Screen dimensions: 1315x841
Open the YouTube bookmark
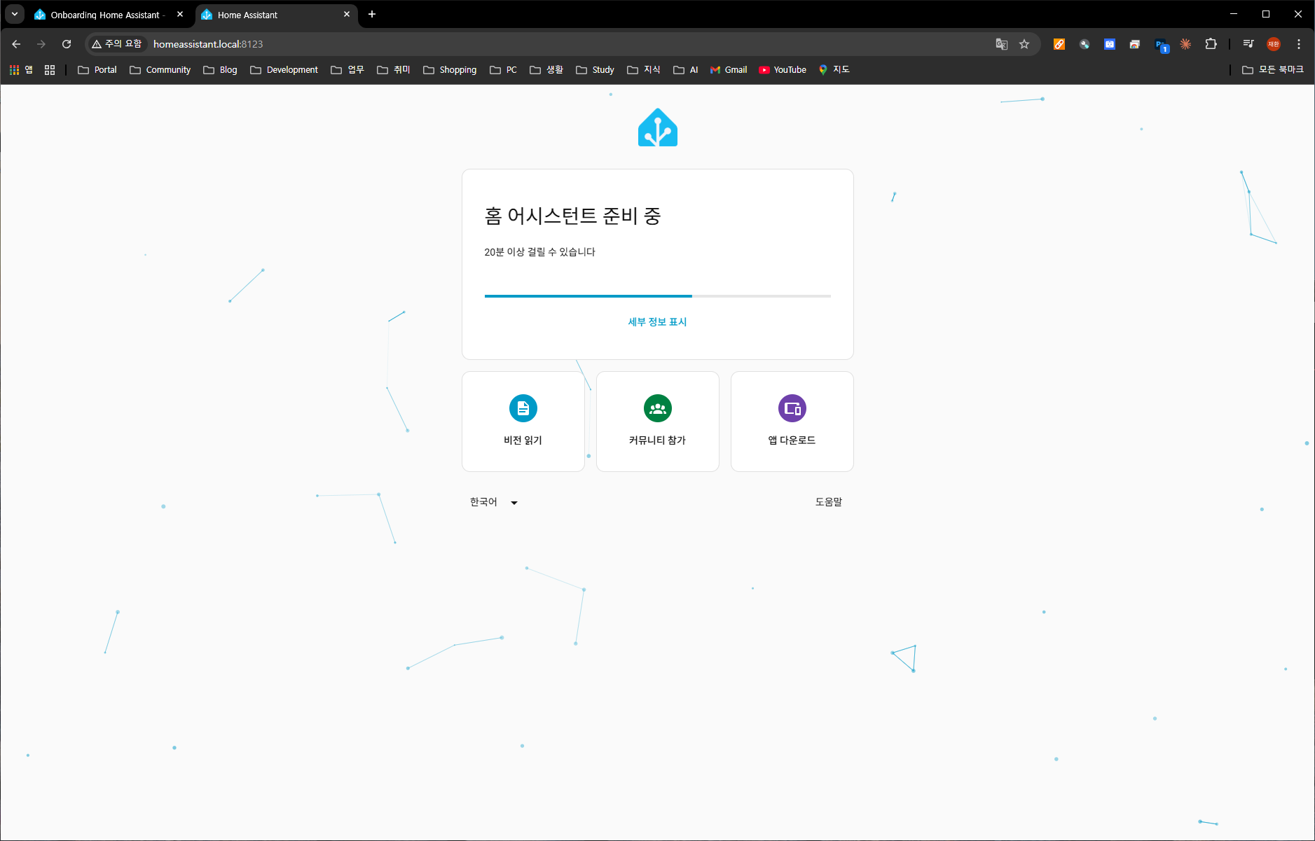(x=783, y=70)
